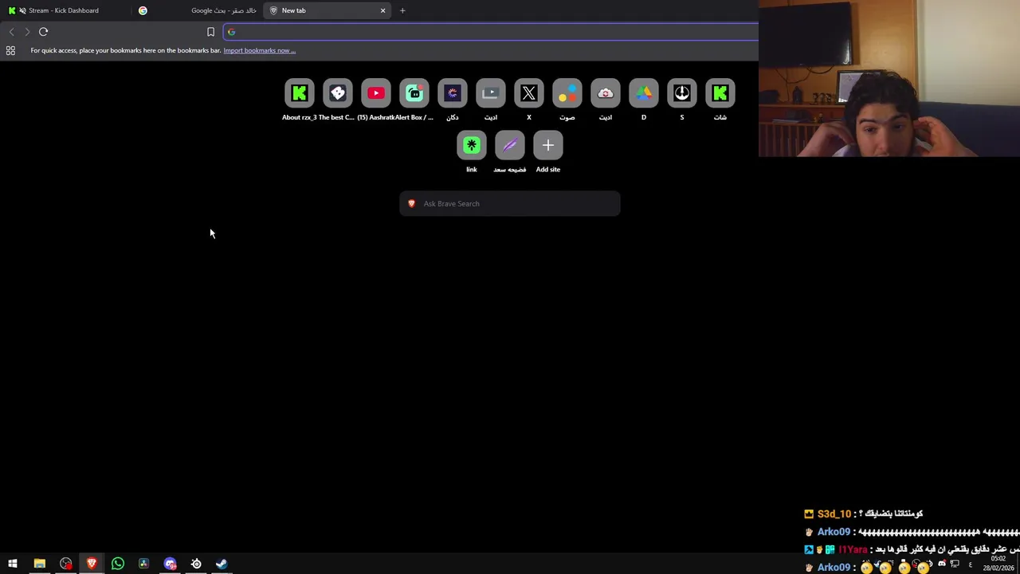Open the 'شات' Kick shortcut tile
This screenshot has width=1020, height=574.
click(x=720, y=93)
